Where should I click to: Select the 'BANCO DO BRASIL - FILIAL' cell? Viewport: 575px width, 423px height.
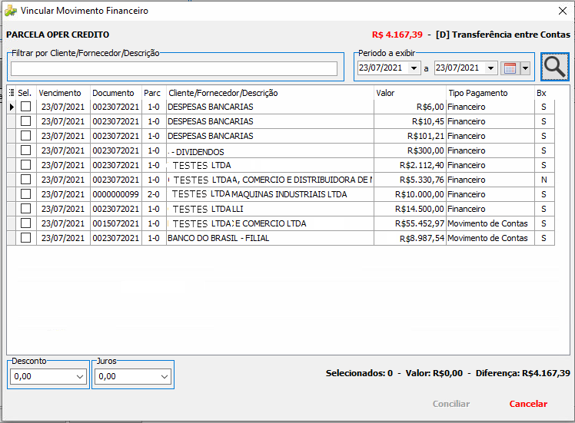point(270,239)
